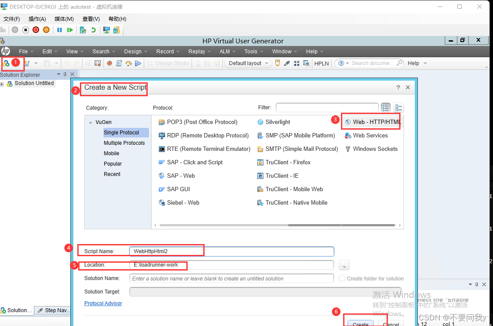Image resolution: width=493 pixels, height=326 pixels.
Task: Select the Silverlight protocol icon
Action: click(x=260, y=122)
